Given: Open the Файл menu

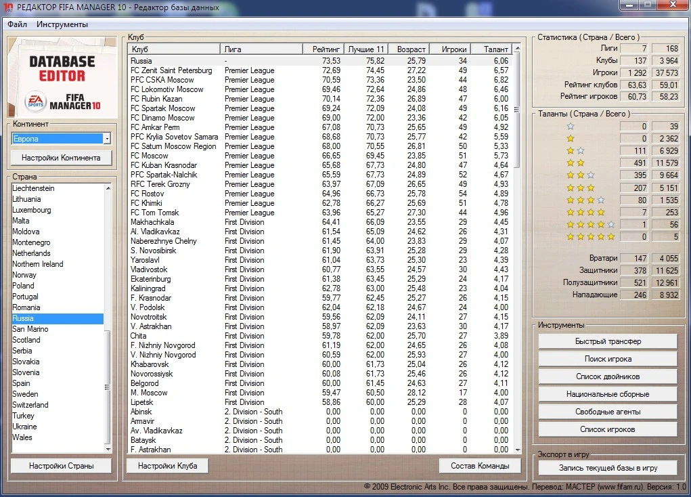Looking at the screenshot, I should [x=18, y=24].
